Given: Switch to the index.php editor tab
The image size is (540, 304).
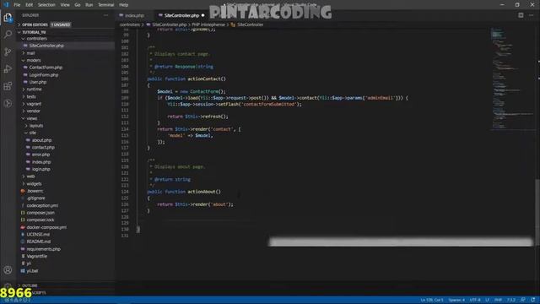Looking at the screenshot, I should [x=134, y=15].
